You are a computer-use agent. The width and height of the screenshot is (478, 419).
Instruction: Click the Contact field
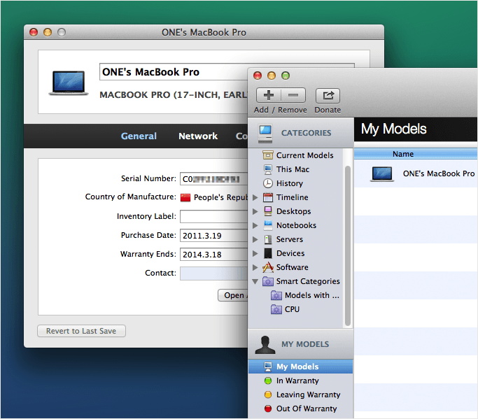click(214, 274)
